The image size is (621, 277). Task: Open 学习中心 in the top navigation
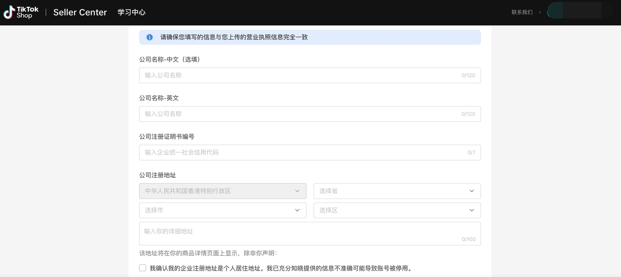[131, 12]
